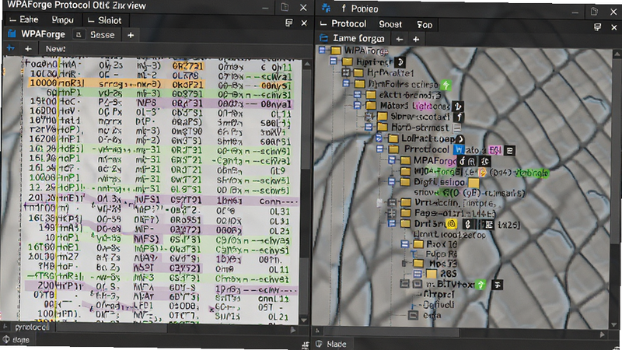Open the Soost menu in right window
Image resolution: width=622 pixels, height=350 pixels.
(x=390, y=25)
